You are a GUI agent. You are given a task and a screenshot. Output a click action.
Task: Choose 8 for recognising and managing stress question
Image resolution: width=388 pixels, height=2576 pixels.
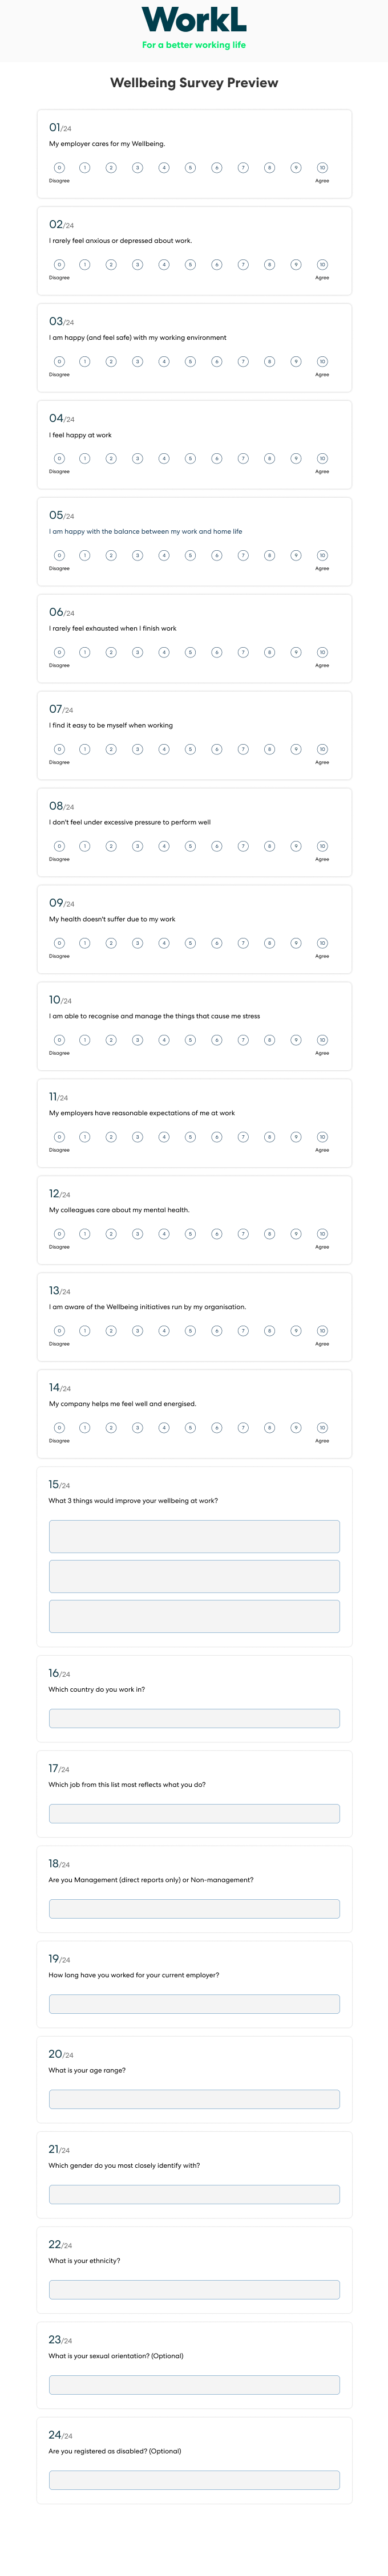pos(269,1040)
